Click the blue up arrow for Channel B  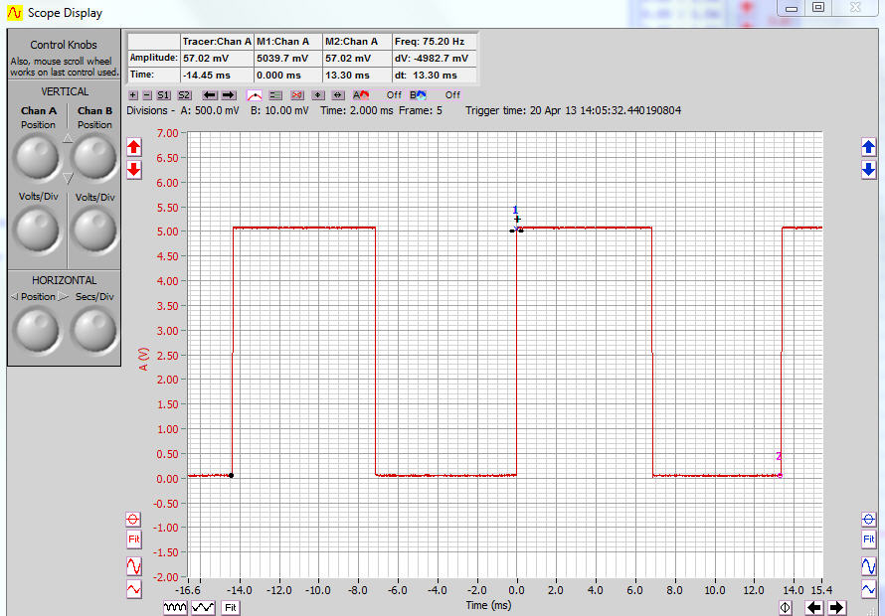click(x=868, y=147)
